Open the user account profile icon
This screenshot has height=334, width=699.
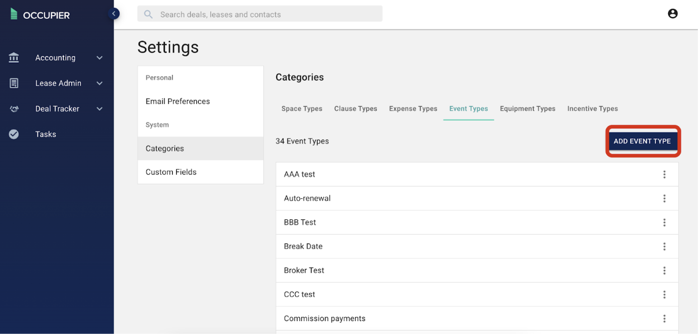pos(673,13)
